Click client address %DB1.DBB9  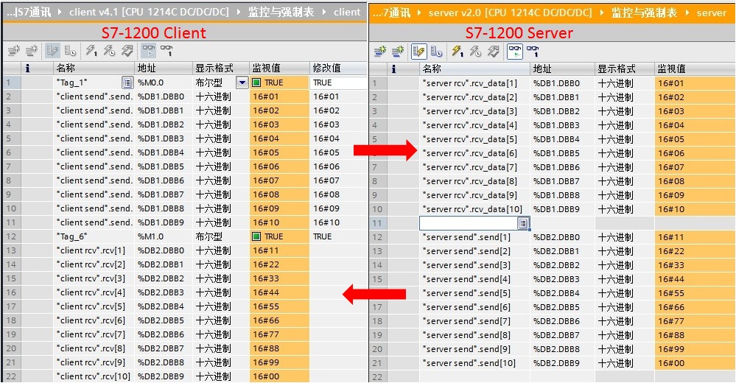click(x=164, y=222)
